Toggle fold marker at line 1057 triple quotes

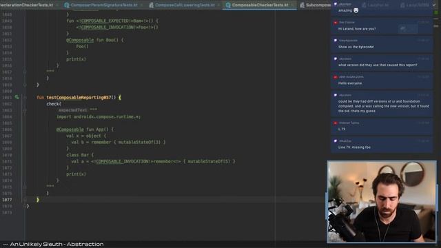point(25,72)
